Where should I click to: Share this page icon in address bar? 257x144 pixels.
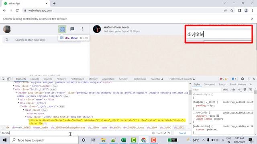(225, 10)
